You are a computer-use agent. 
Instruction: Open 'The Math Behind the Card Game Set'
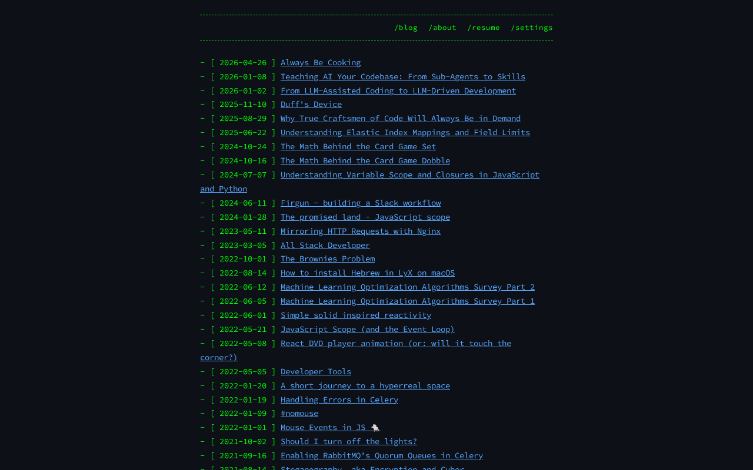click(x=358, y=146)
